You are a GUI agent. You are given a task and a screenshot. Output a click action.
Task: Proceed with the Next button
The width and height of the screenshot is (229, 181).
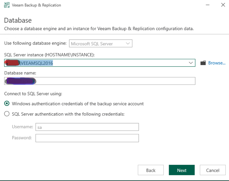182,170
